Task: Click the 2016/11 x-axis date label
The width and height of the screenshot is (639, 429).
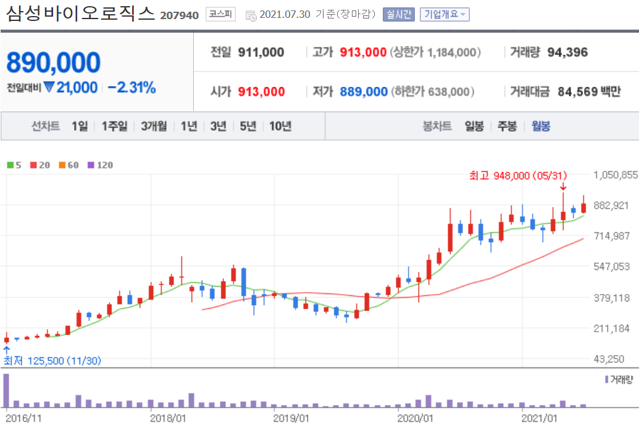Action: [x=23, y=418]
